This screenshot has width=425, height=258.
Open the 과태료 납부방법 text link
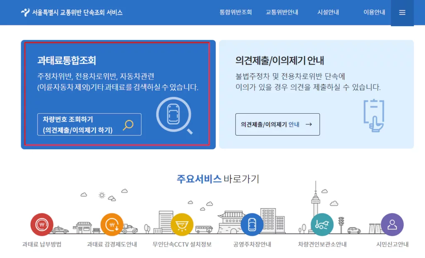[x=42, y=244]
